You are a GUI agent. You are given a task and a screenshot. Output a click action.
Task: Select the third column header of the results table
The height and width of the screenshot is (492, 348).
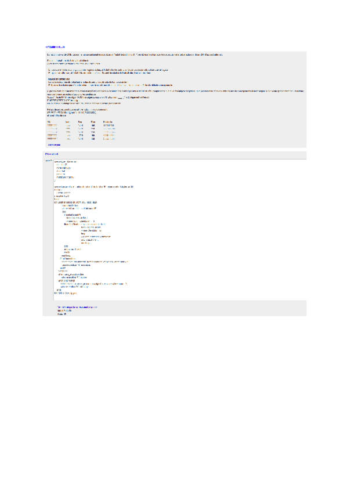(x=80, y=122)
